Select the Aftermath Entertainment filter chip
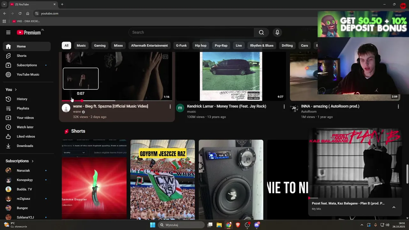Viewport: 409px width, 230px height. [149, 46]
